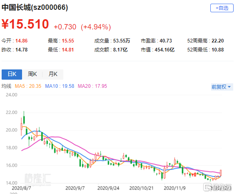Click the 20.00 y-axis label
The height and width of the screenshot is (194, 234).
pyautogui.click(x=11, y=130)
